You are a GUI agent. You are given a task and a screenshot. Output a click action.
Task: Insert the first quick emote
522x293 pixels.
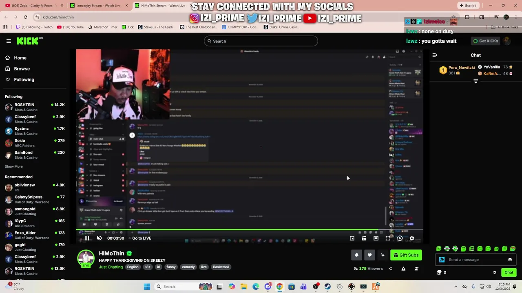pos(439,249)
